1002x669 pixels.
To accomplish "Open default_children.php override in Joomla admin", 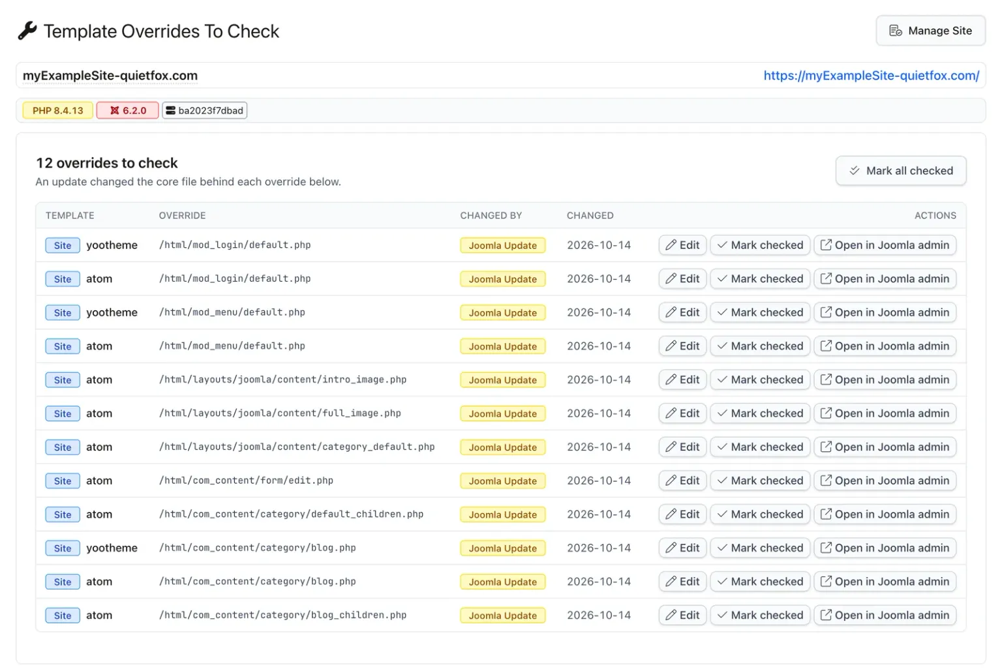I will click(x=885, y=514).
